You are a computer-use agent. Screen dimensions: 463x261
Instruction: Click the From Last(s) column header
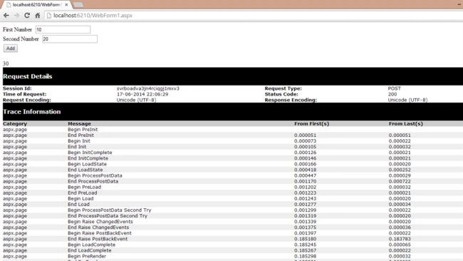pos(406,123)
